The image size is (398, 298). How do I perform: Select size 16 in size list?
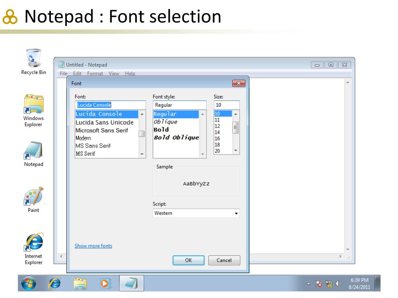223,139
